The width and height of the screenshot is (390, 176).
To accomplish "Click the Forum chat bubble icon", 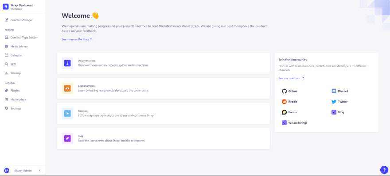I will (x=284, y=112).
